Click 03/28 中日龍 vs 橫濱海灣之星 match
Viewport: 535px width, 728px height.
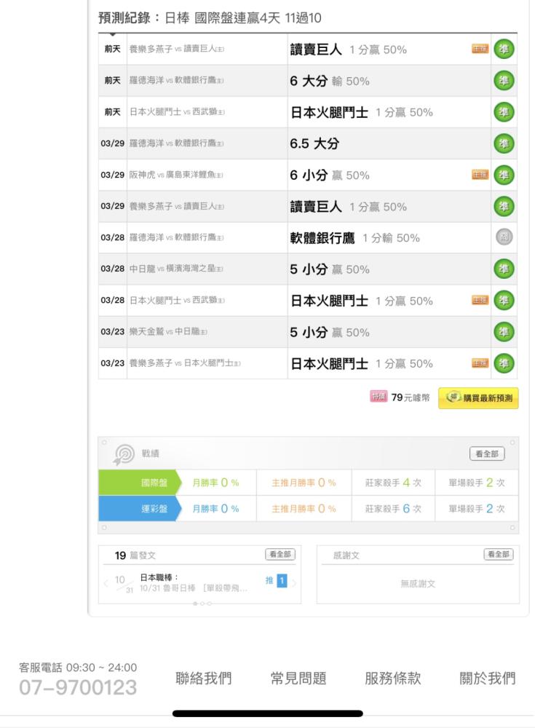pos(176,269)
